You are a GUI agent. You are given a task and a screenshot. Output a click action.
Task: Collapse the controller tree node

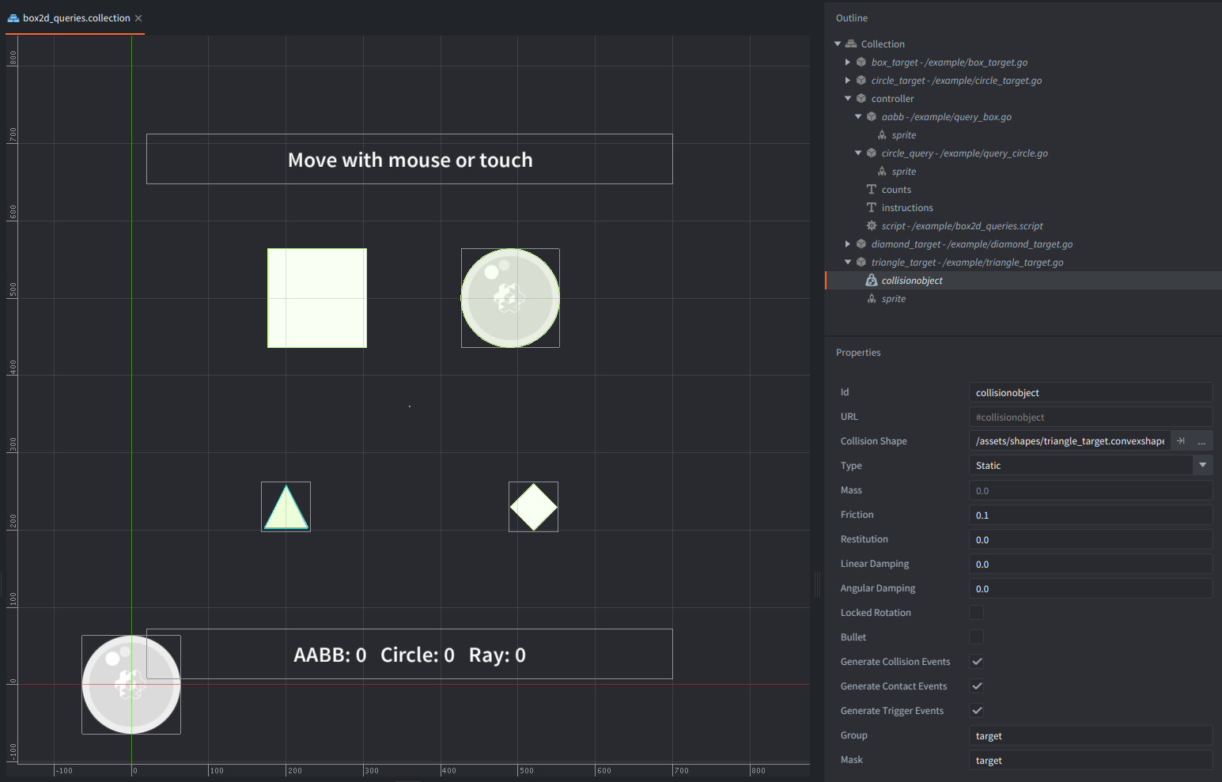847,99
